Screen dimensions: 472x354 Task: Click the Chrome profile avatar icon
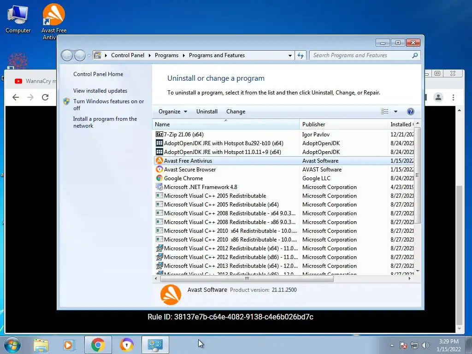(x=438, y=97)
